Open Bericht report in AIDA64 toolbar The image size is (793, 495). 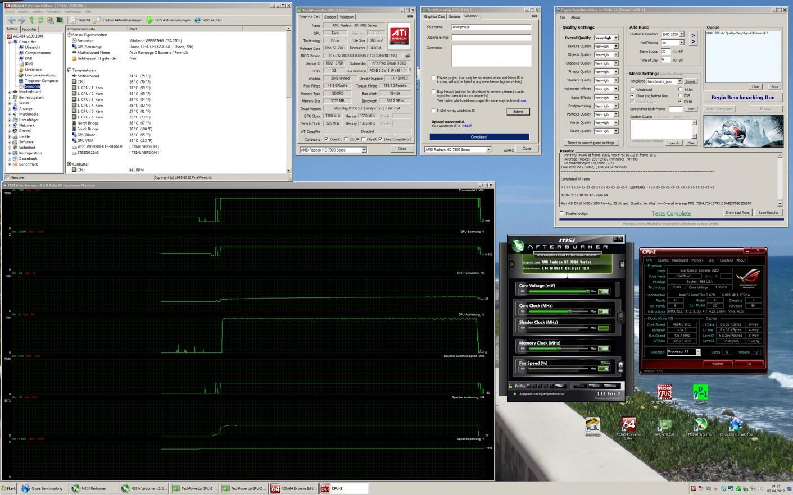tap(80, 20)
